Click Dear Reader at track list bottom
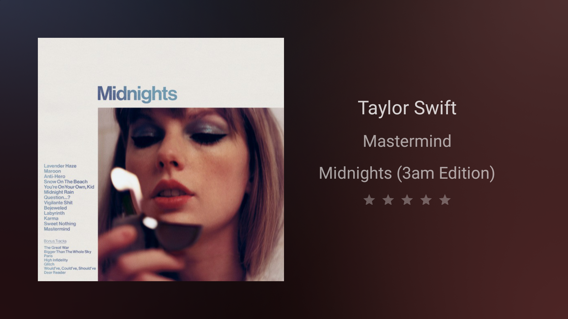Viewport: 568px width, 319px height. (55, 272)
